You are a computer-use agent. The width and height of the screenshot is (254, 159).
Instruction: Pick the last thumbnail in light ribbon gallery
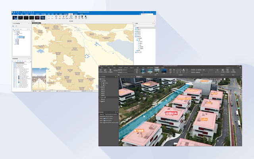tap(43, 17)
